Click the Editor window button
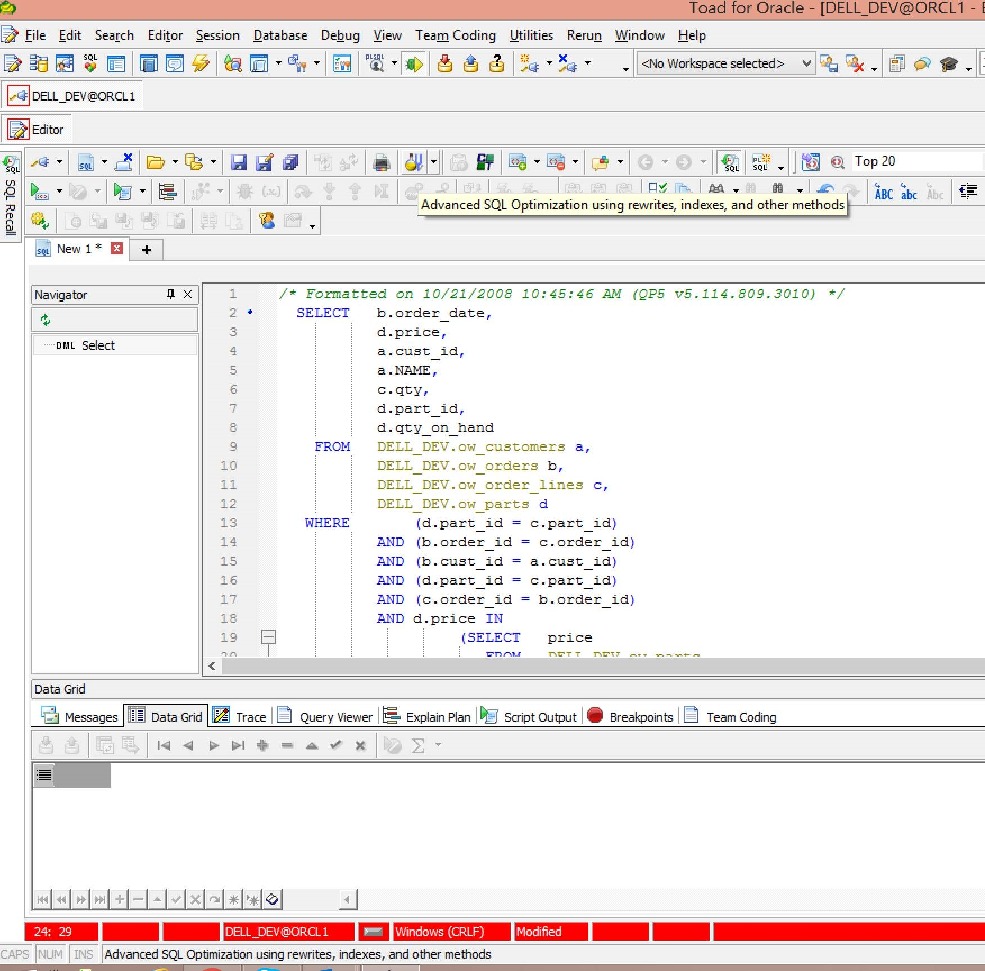The width and height of the screenshot is (985, 971). point(37,130)
